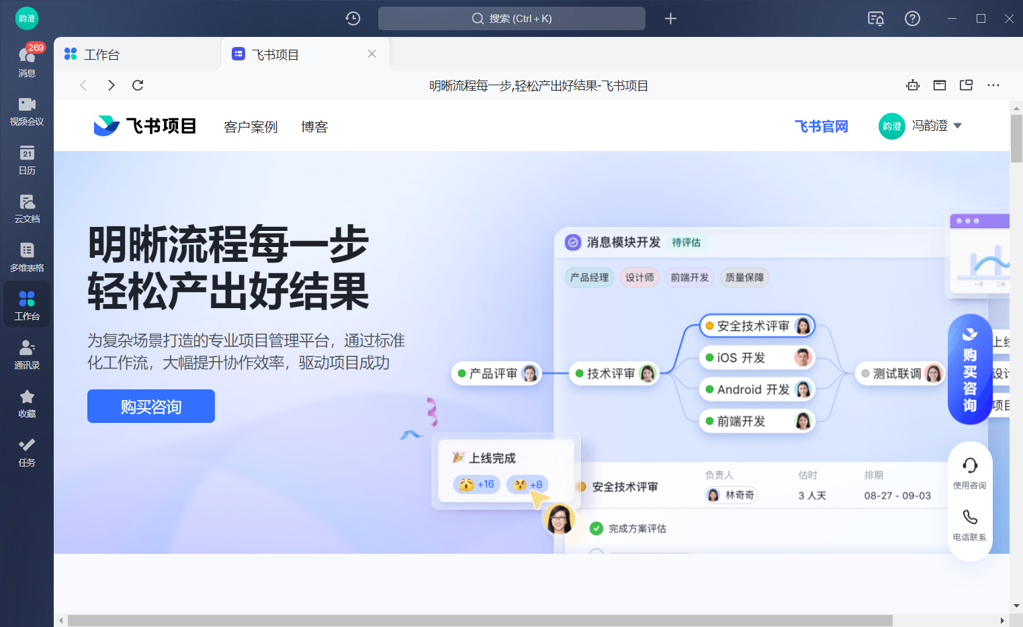The height and width of the screenshot is (627, 1023).
Task: Click the plus button beside the search bar
Action: [x=670, y=18]
